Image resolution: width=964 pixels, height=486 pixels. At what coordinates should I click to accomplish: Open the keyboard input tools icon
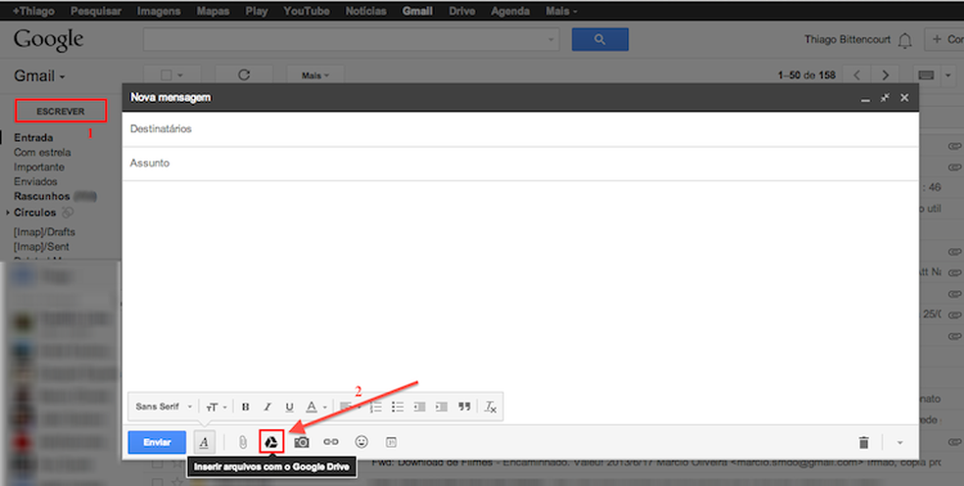click(927, 75)
